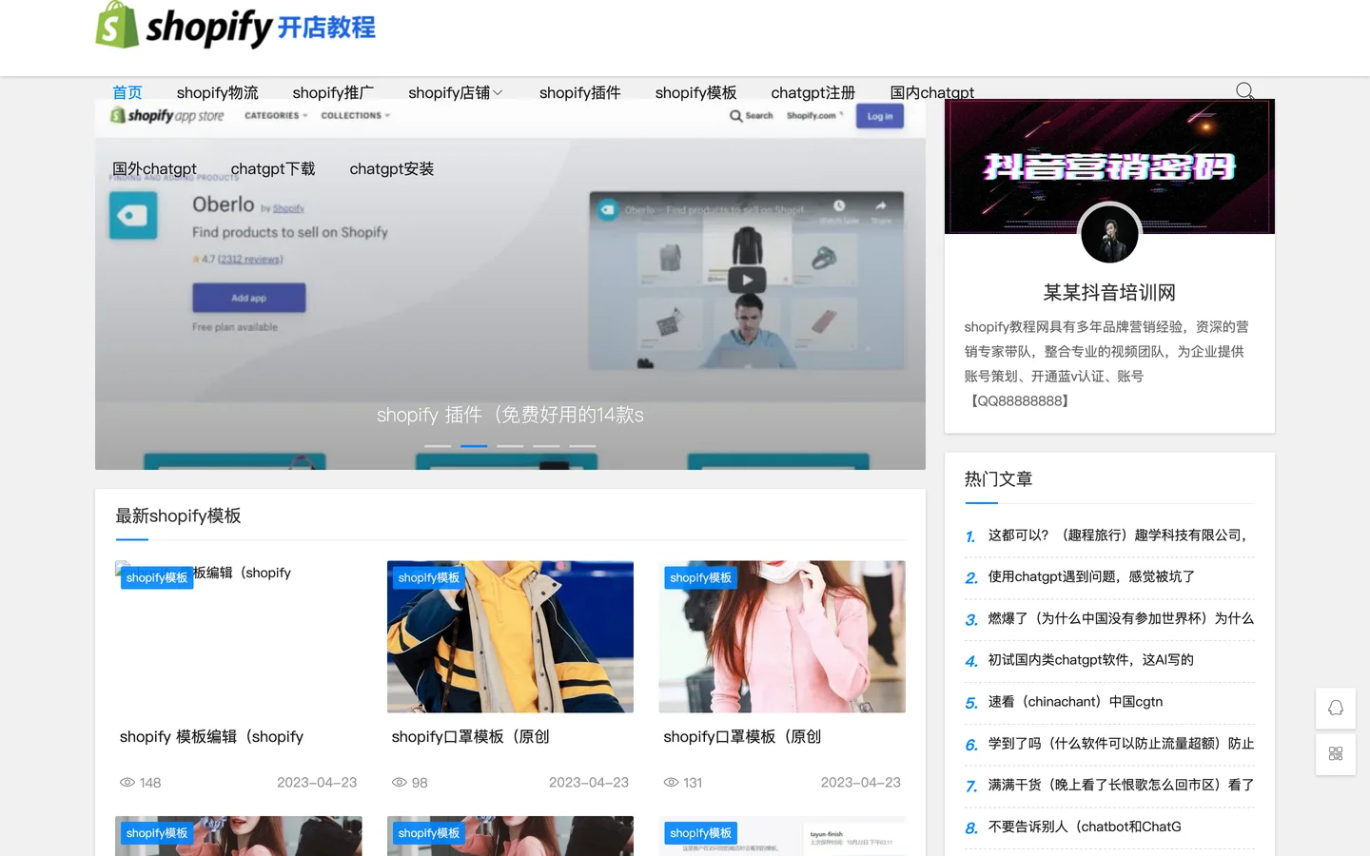Go to 首页 menu item
The height and width of the screenshot is (856, 1370).
coord(127,92)
